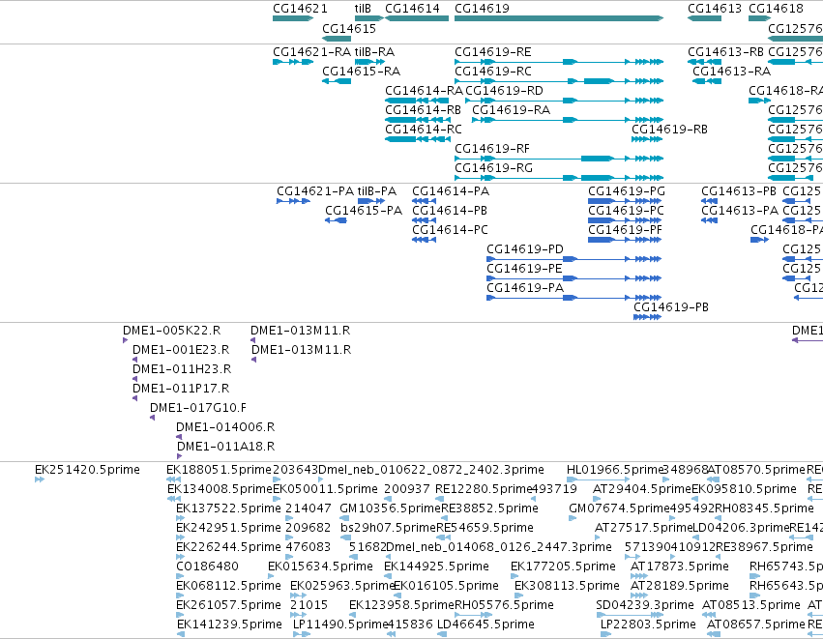Select transcript CG14619-RG

point(559,179)
